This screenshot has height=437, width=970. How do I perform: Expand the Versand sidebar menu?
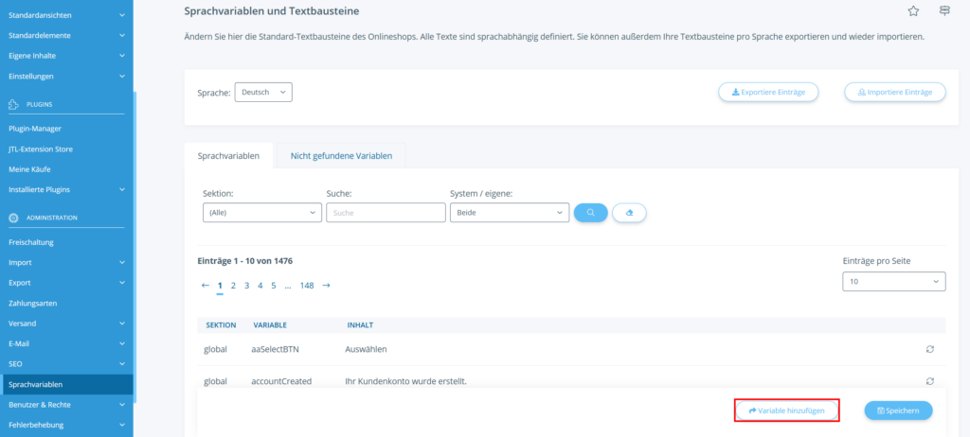tap(66, 323)
